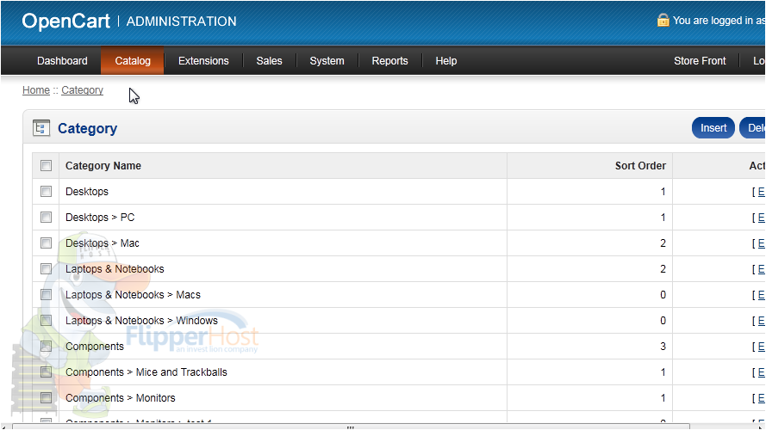The width and height of the screenshot is (766, 430).
Task: Click Edit link for Components row
Action: point(761,347)
